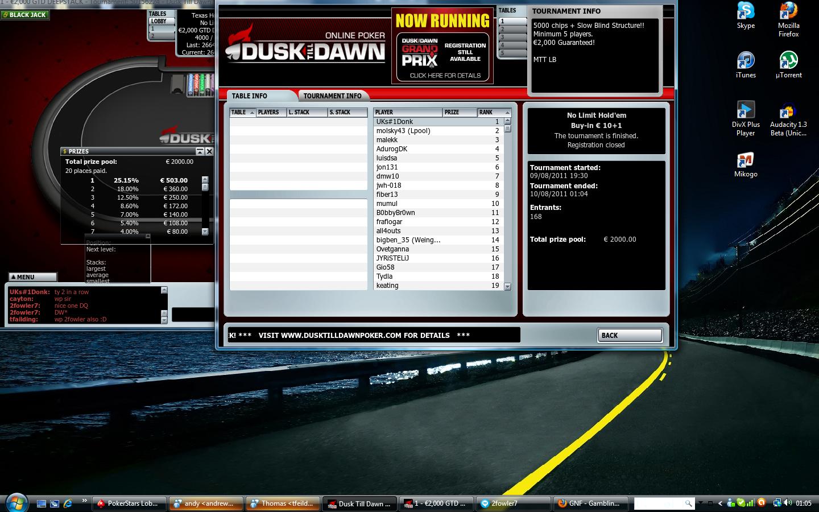819x512 pixels.
Task: Open Menu button at poker table
Action: point(32,277)
